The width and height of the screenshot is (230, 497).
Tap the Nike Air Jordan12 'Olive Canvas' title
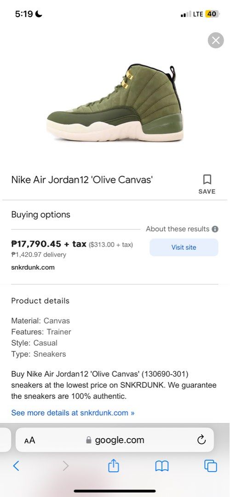[82, 180]
